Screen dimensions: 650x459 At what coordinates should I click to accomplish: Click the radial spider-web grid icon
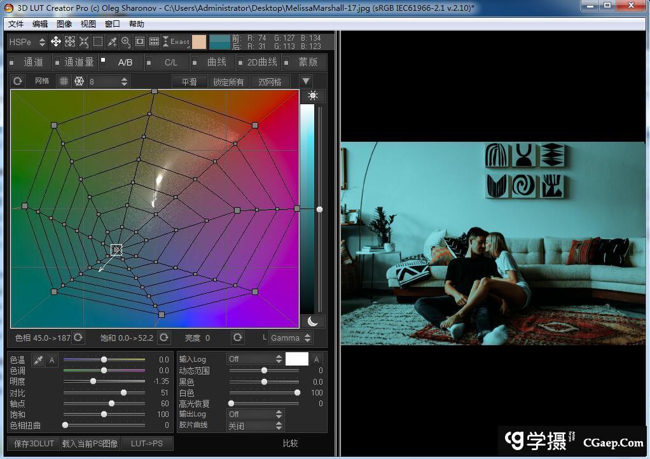pyautogui.click(x=79, y=81)
